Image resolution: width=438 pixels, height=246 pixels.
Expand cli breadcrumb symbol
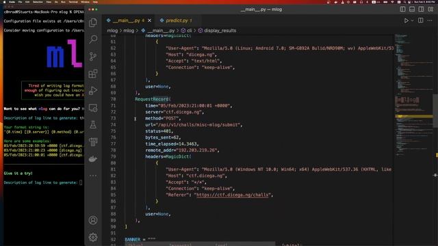187,30
